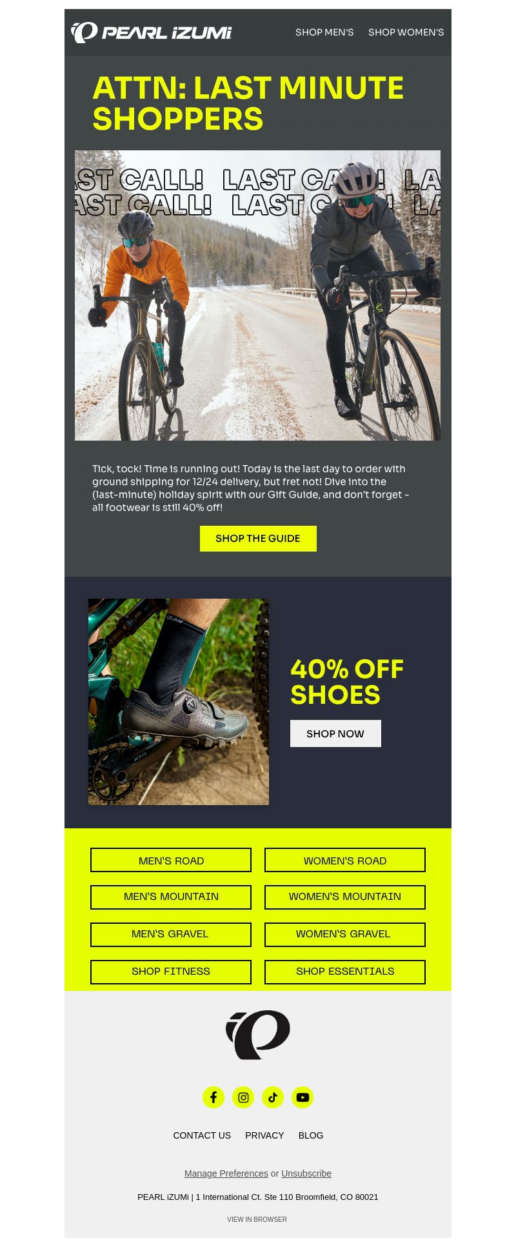516x1247 pixels.
Task: Click the winter cyclists hero image
Action: 258,295
